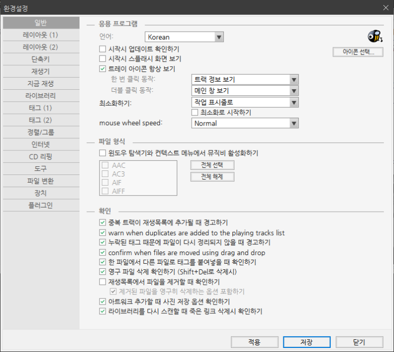The width and height of the screenshot is (394, 352).
Task: Uncheck 영구 파일 삭제 확인하기 option
Action: click(102, 271)
